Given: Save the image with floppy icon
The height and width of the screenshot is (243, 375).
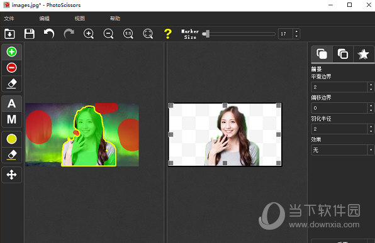Looking at the screenshot, I should coord(30,34).
